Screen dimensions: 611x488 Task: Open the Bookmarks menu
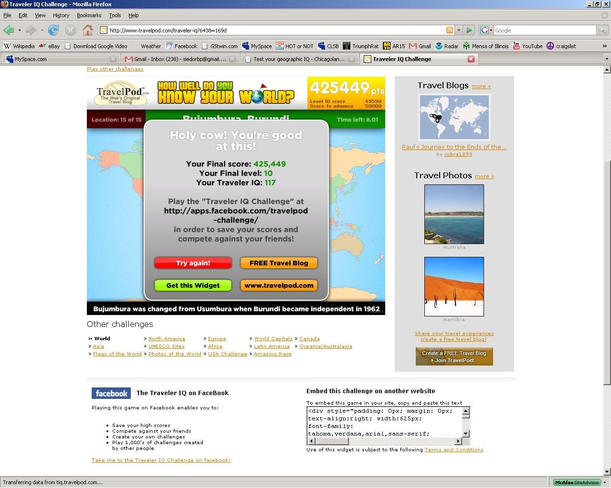coord(89,15)
